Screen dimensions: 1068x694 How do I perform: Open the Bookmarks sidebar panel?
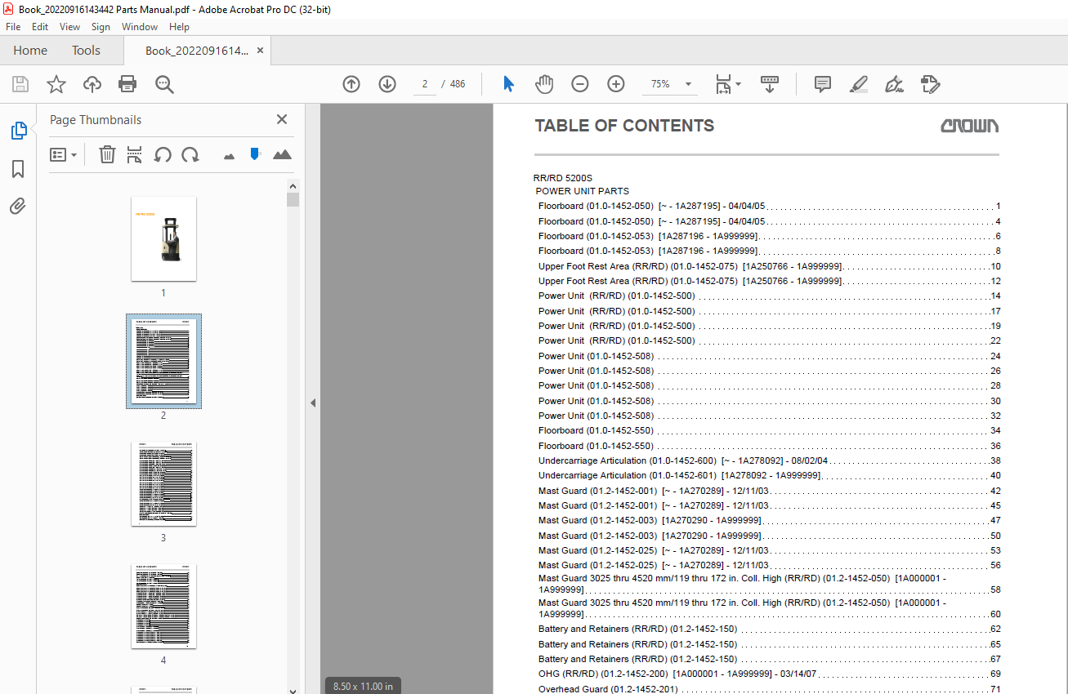pyautogui.click(x=18, y=169)
